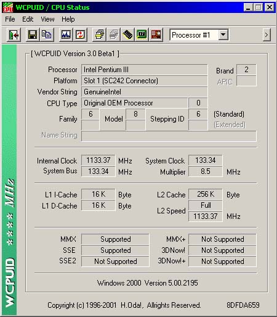Click the exit door icon in toolbar
Image resolution: width=277 pixels, height=317 pixels.
point(14,35)
